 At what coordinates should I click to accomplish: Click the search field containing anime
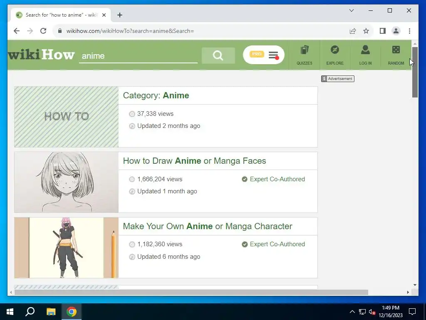(138, 56)
